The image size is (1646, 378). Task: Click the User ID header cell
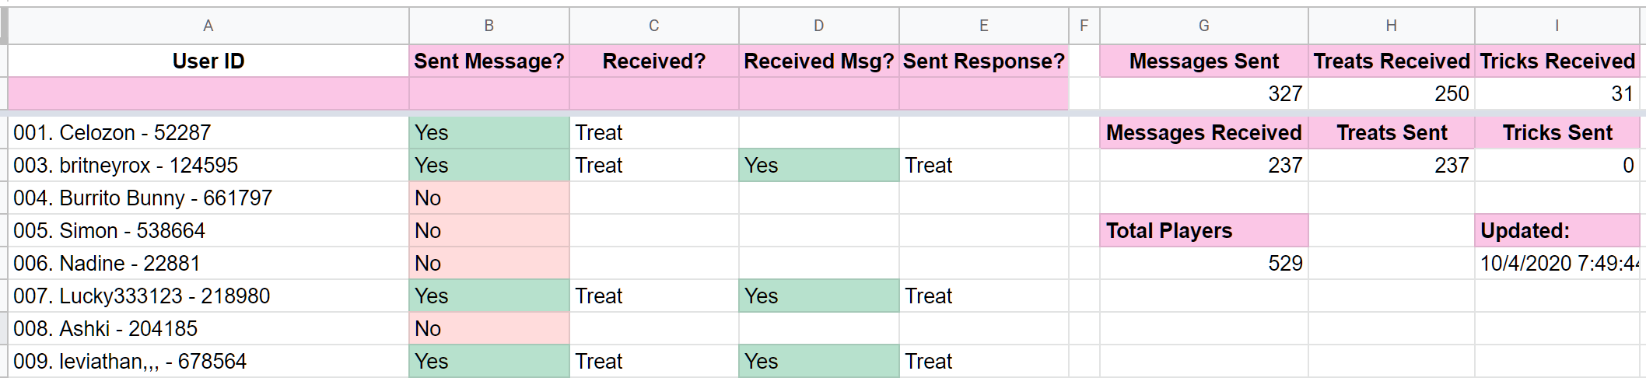pyautogui.click(x=208, y=61)
